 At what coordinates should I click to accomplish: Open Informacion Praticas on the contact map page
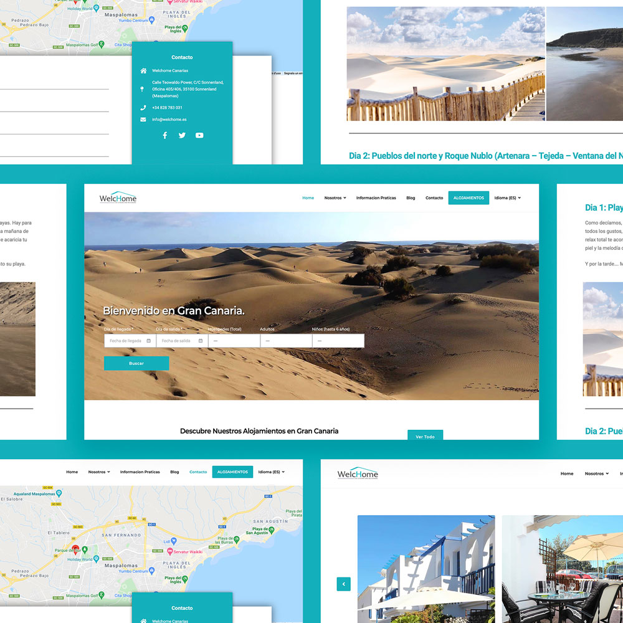140,472
